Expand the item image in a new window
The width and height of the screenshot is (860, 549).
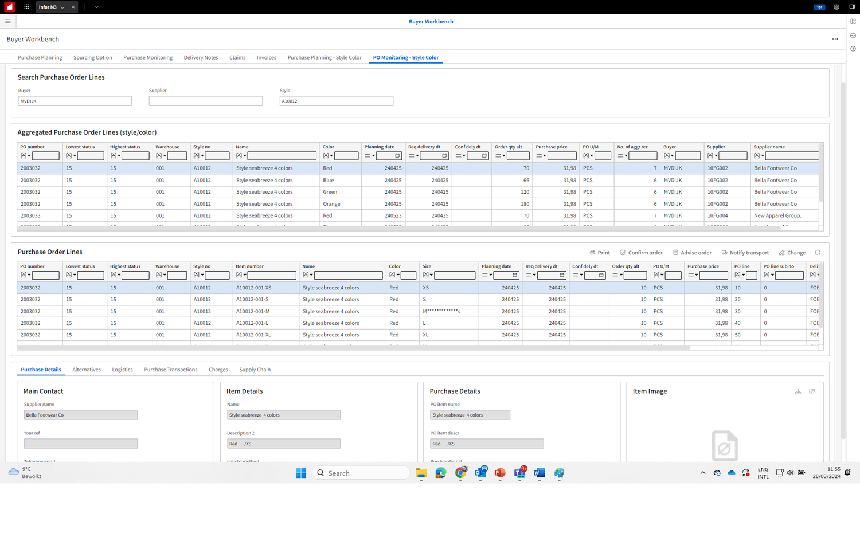pyautogui.click(x=812, y=391)
